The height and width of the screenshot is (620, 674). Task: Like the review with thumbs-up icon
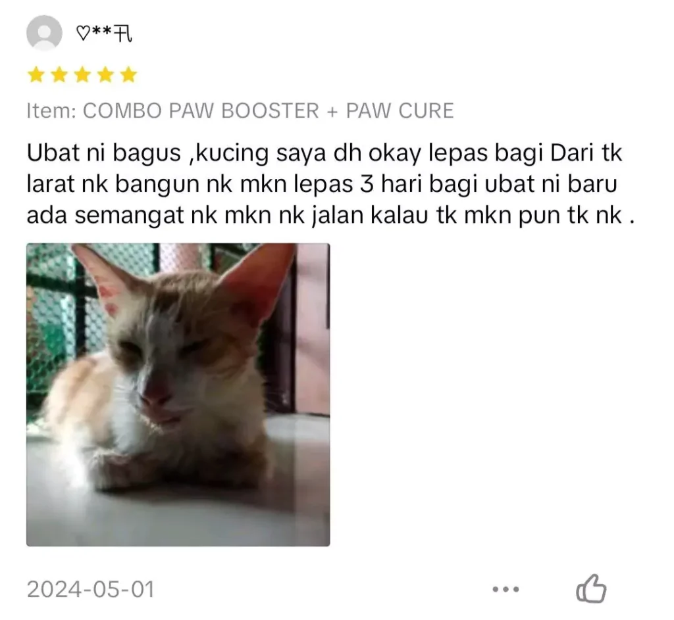[x=591, y=588]
